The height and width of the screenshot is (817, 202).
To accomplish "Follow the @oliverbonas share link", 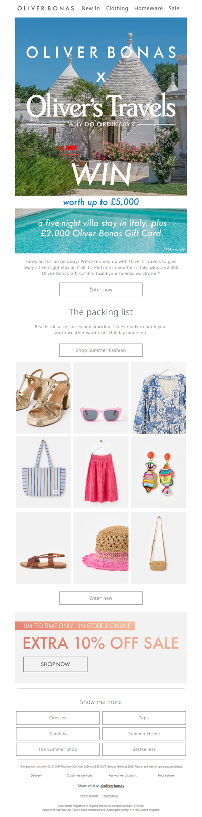I will pyautogui.click(x=112, y=786).
